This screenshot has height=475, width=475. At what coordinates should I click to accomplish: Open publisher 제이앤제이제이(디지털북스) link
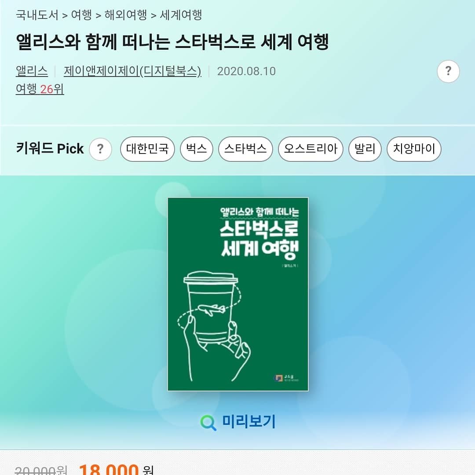point(132,71)
